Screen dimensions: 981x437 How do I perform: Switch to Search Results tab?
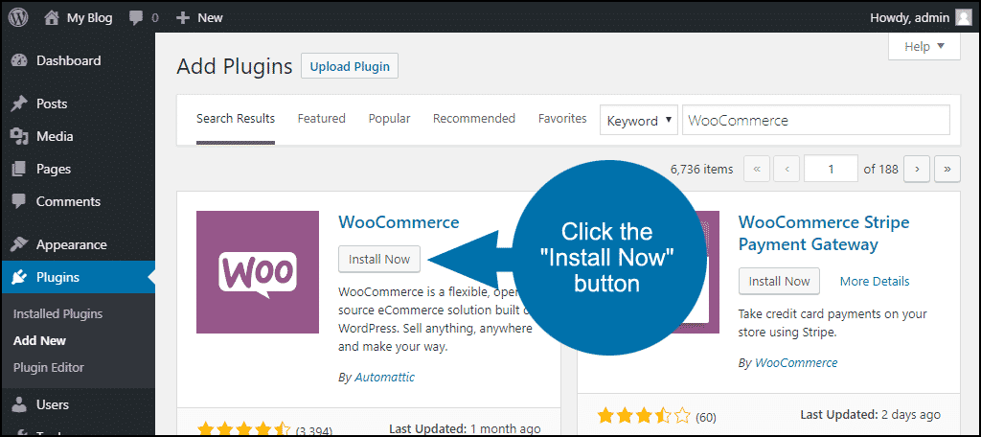pyautogui.click(x=236, y=118)
